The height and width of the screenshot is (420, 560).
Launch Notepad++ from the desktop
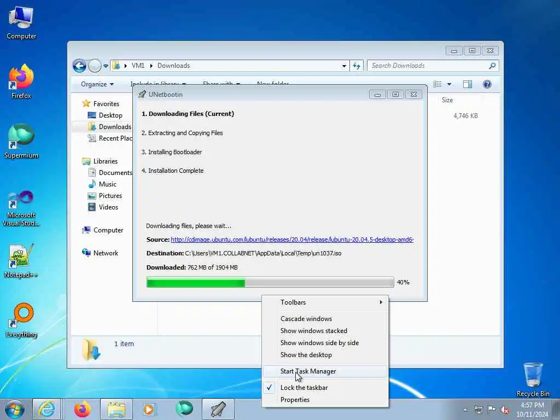(x=21, y=261)
